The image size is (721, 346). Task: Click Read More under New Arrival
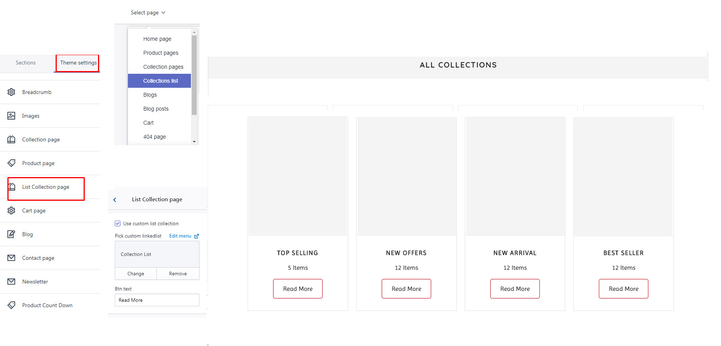pyautogui.click(x=515, y=289)
